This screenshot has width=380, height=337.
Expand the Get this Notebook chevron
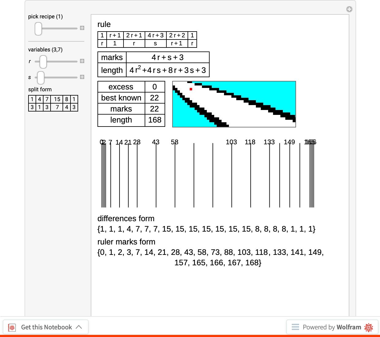click(79, 327)
